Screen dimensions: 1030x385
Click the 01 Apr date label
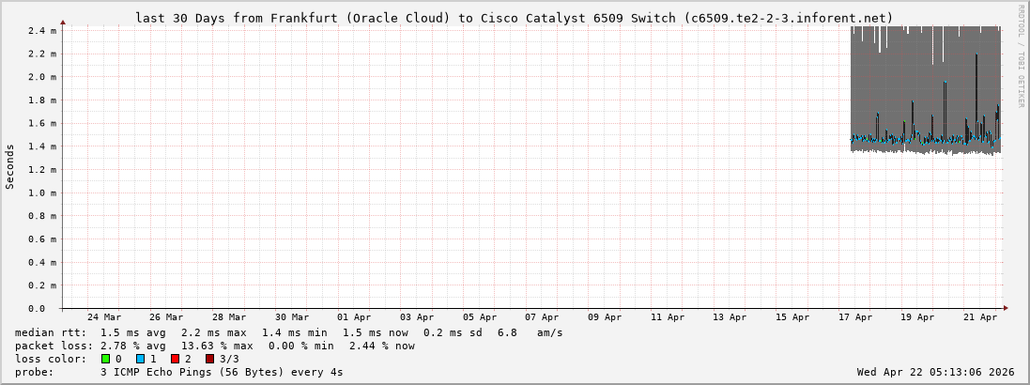(354, 317)
